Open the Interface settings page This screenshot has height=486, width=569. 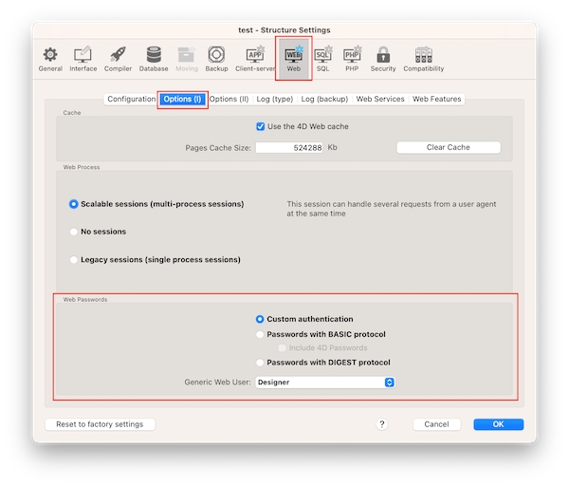coord(83,58)
